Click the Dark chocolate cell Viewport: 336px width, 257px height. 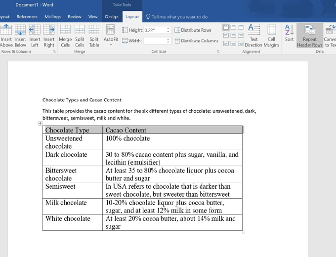[x=73, y=158]
